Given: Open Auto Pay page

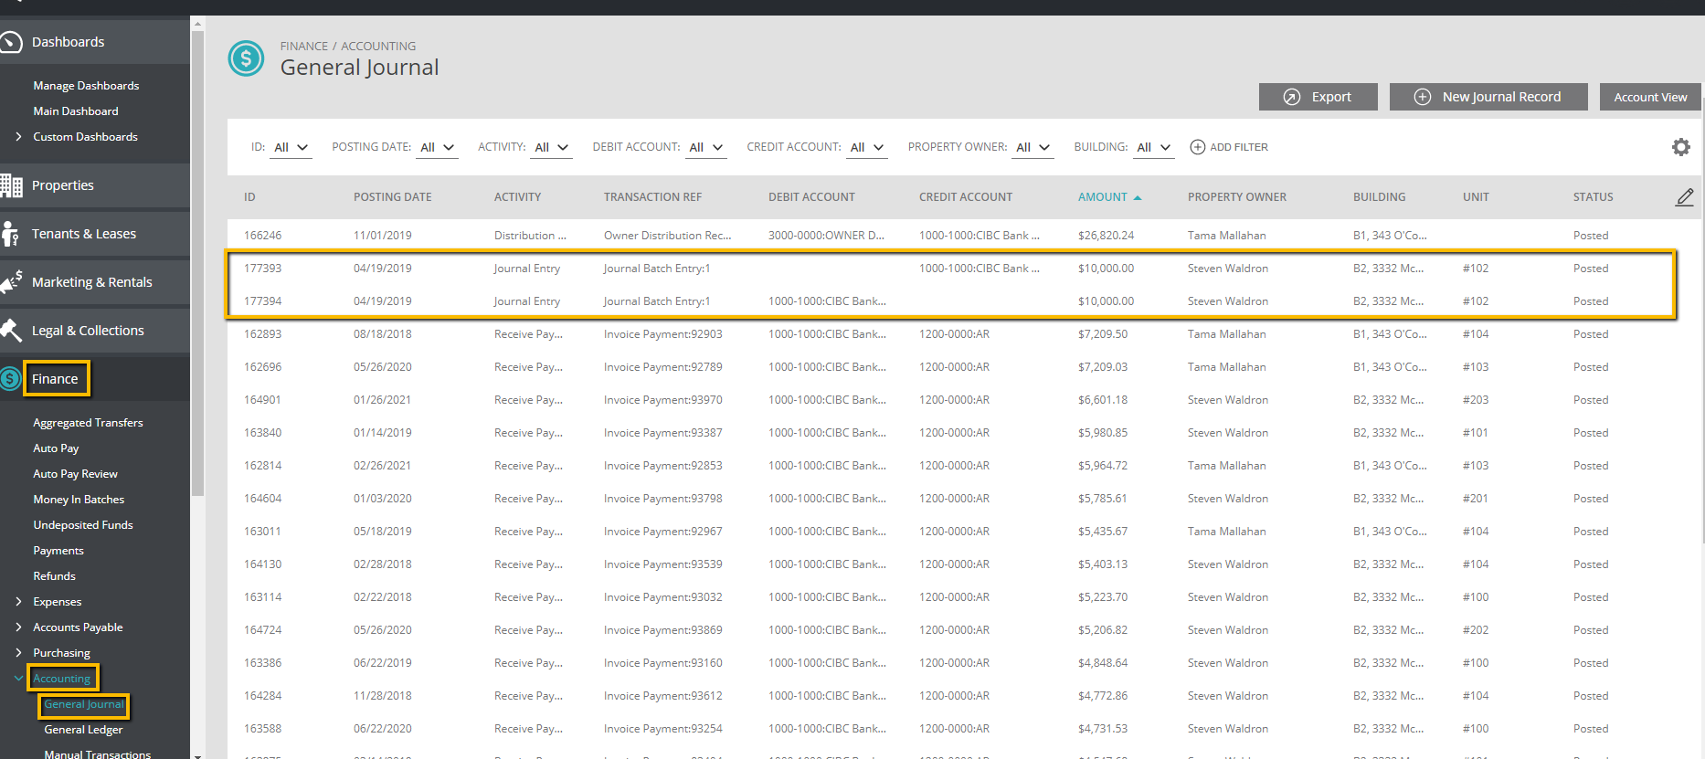Looking at the screenshot, I should pyautogui.click(x=56, y=448).
